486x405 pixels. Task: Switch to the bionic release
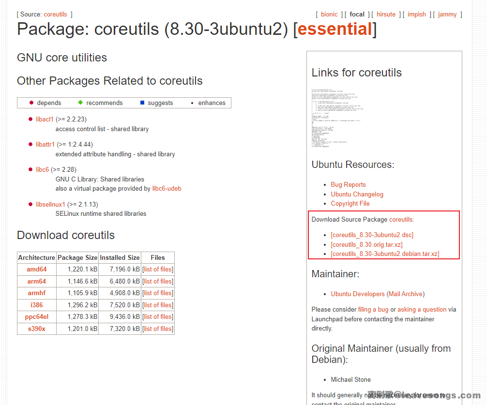[x=329, y=14]
